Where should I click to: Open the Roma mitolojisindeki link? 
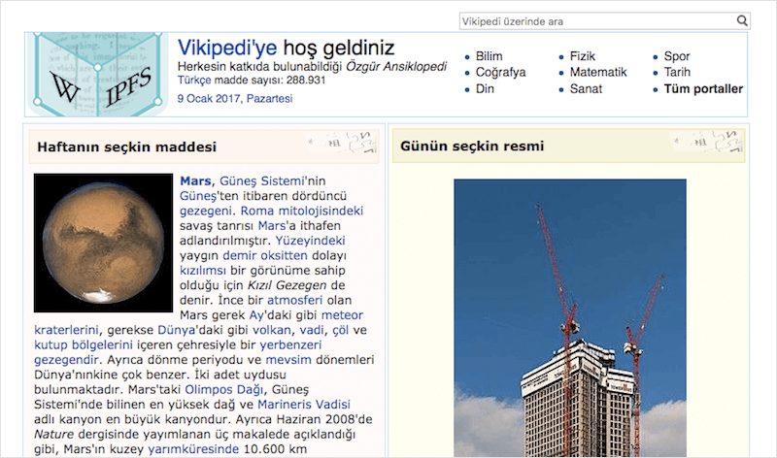click(302, 211)
